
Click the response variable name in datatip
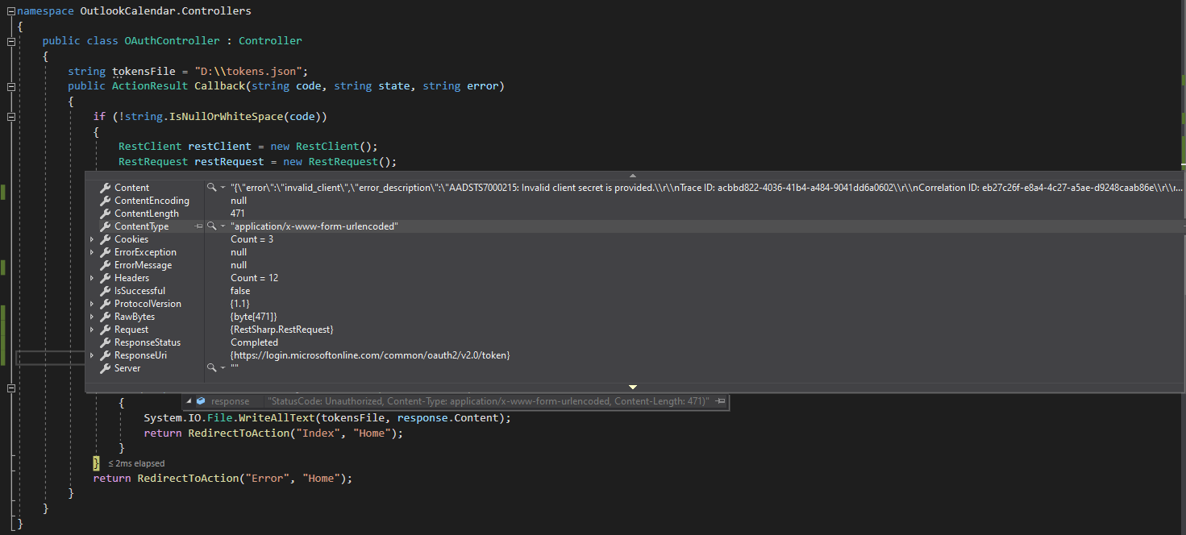(230, 401)
